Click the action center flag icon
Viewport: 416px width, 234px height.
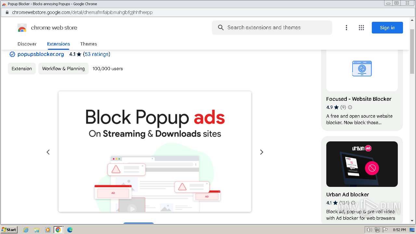coord(385,230)
